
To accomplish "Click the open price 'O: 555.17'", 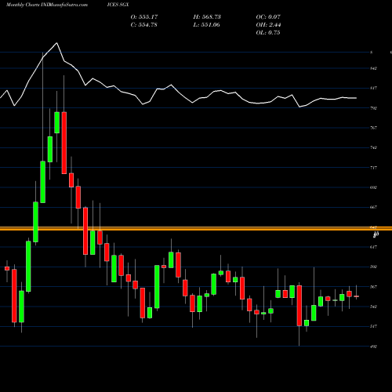I will click(144, 17).
